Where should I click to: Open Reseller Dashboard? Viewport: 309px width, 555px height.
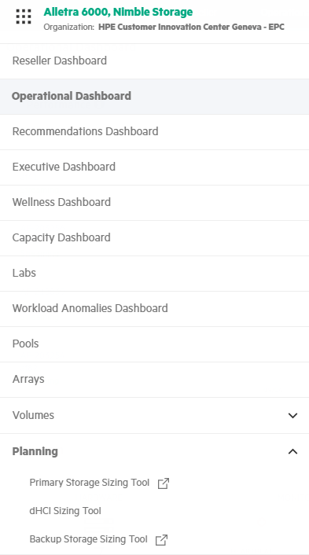tap(60, 61)
